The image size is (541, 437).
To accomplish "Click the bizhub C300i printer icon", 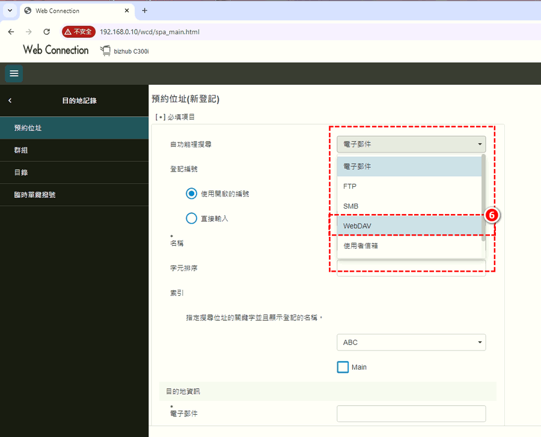I will coord(106,50).
